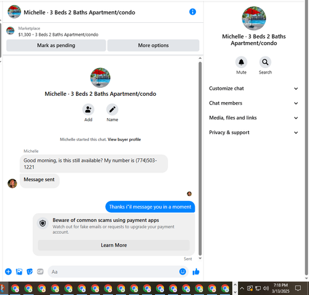The height and width of the screenshot is (295, 309).
Task: Open the notification center icon
Action: (298, 288)
